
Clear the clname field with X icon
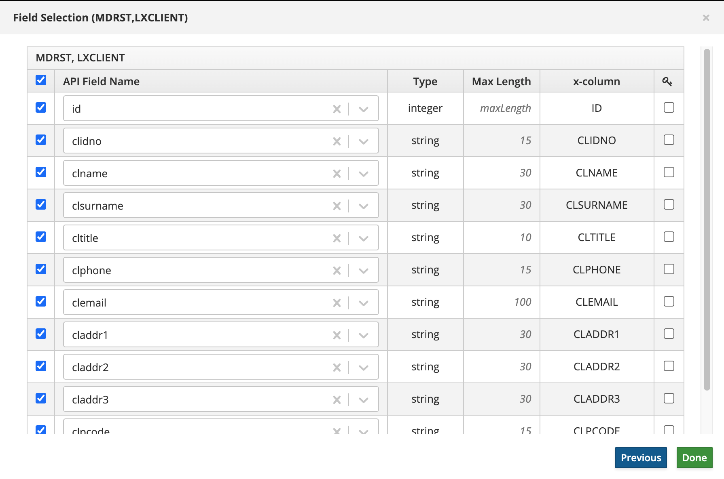(337, 174)
